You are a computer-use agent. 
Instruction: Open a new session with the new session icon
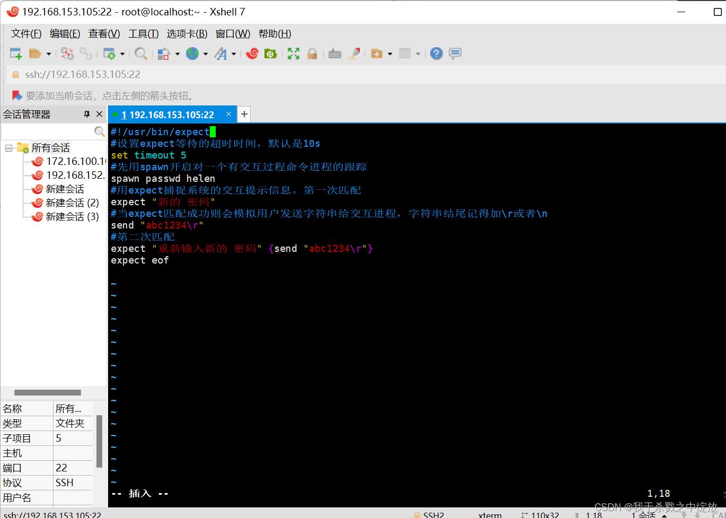click(14, 53)
